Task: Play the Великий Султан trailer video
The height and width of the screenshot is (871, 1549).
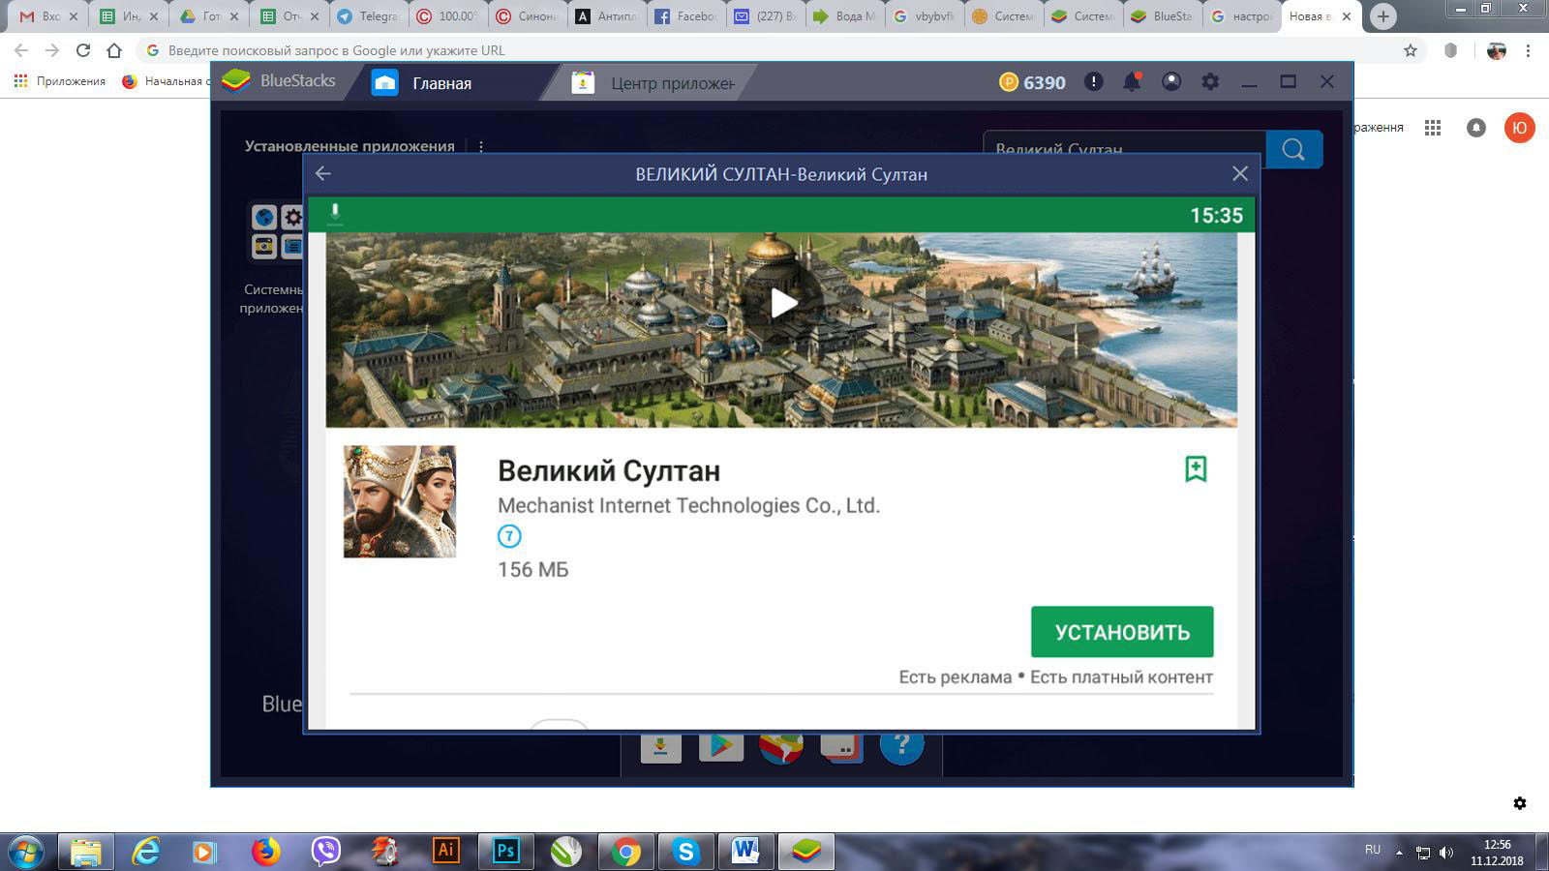Action: pyautogui.click(x=782, y=303)
